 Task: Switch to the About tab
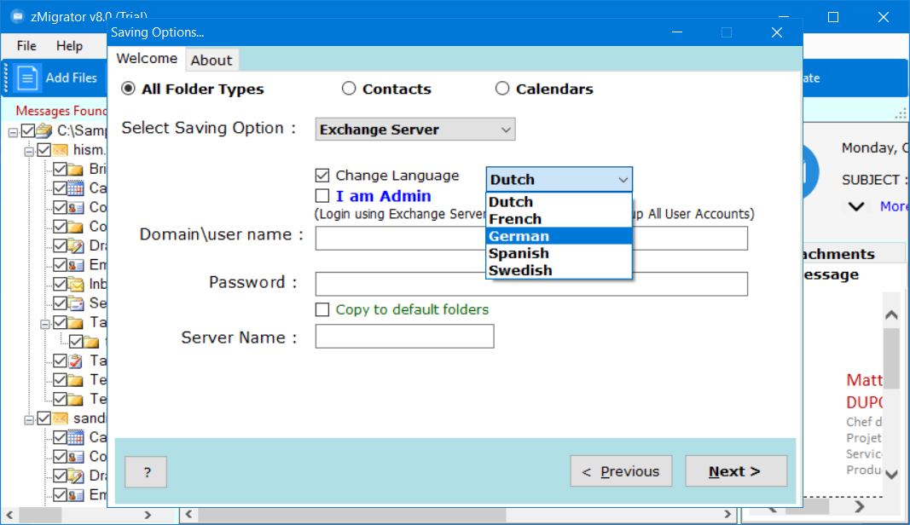pos(212,60)
